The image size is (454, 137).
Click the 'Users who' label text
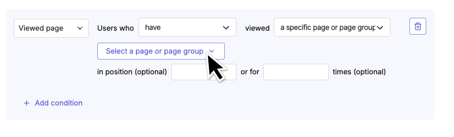click(116, 28)
